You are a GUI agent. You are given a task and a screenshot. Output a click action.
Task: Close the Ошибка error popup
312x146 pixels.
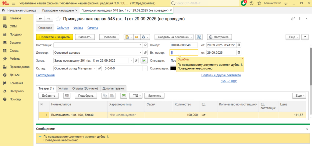coord(242,59)
